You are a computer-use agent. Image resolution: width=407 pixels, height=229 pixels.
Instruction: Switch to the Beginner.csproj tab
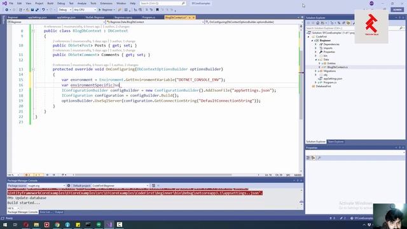[123, 17]
